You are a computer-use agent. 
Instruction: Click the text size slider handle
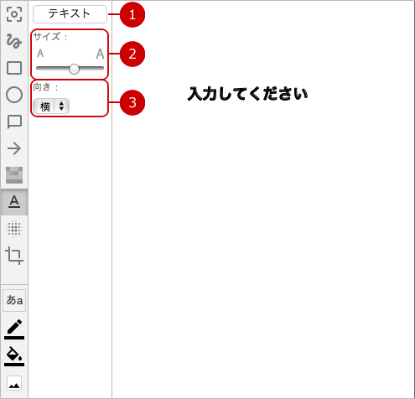(x=74, y=69)
